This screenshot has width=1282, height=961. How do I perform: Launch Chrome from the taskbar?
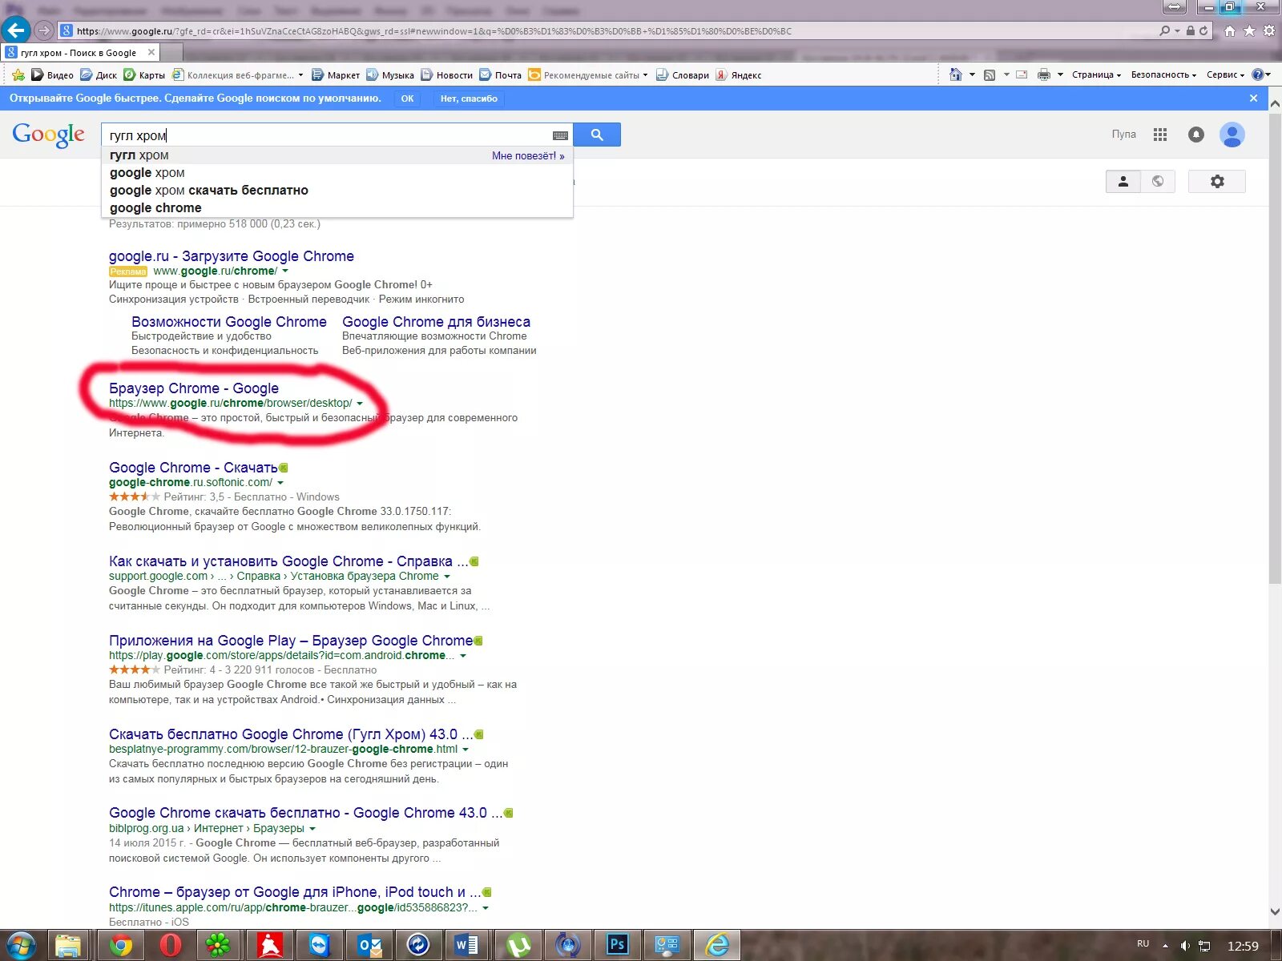(x=121, y=946)
